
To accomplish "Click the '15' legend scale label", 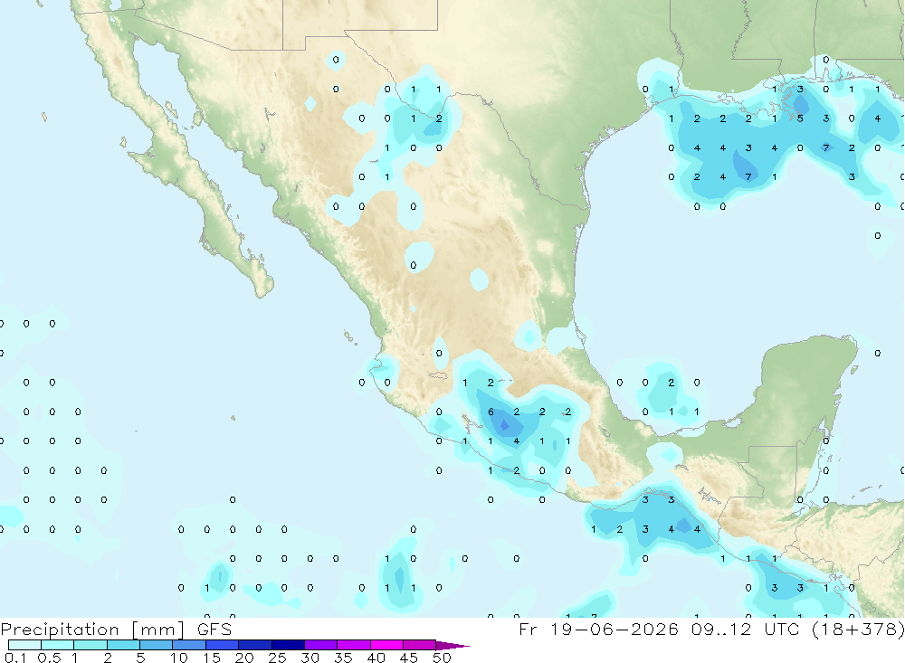I will [211, 658].
